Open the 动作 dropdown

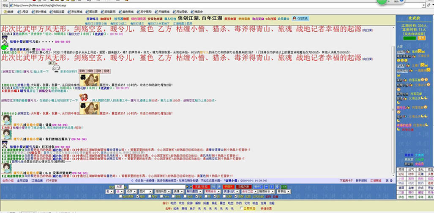tap(131, 191)
